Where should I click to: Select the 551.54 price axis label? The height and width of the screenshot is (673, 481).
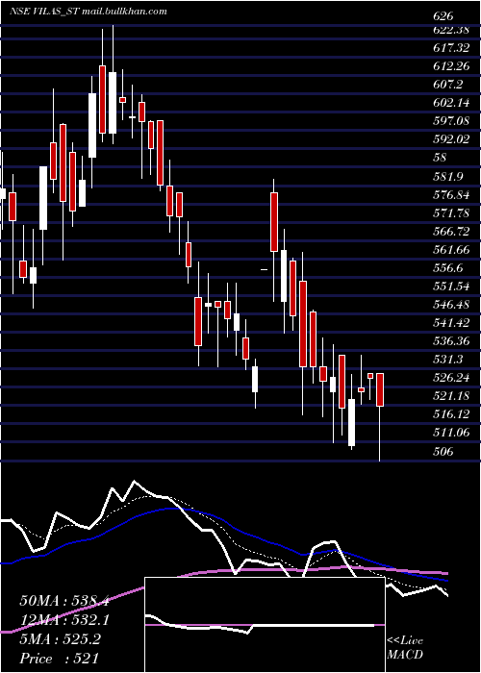click(x=451, y=286)
